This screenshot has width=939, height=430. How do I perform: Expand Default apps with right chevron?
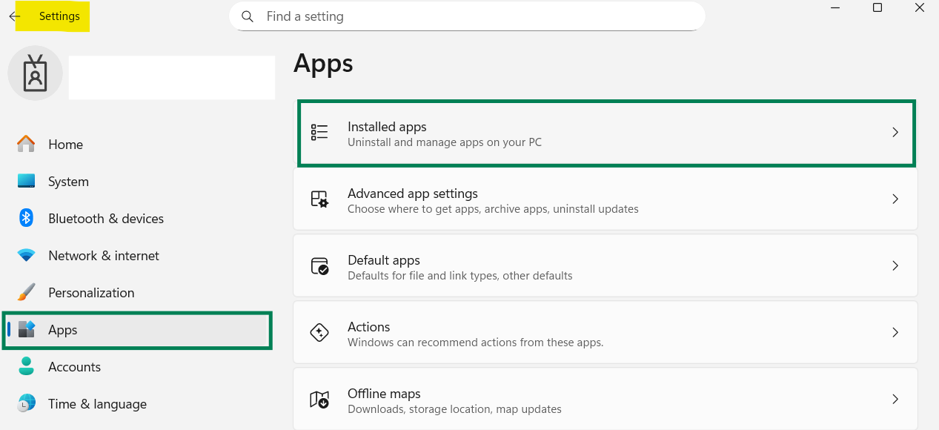tap(895, 266)
